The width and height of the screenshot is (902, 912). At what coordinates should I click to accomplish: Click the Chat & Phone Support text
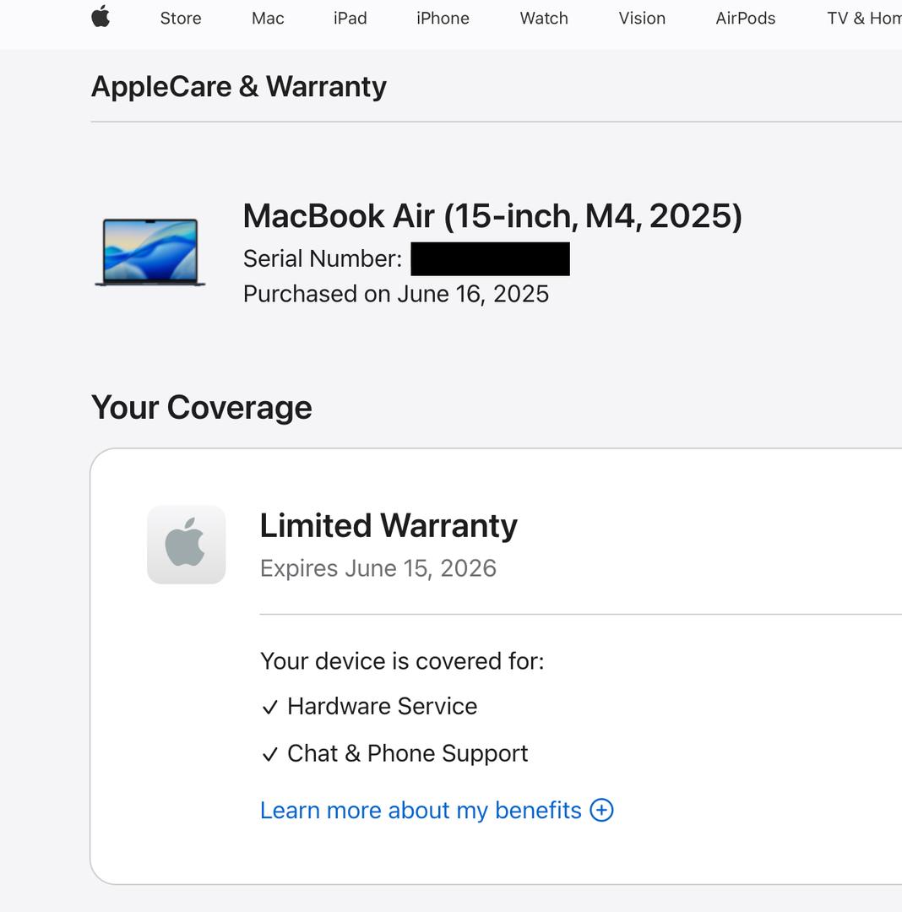[x=408, y=754]
